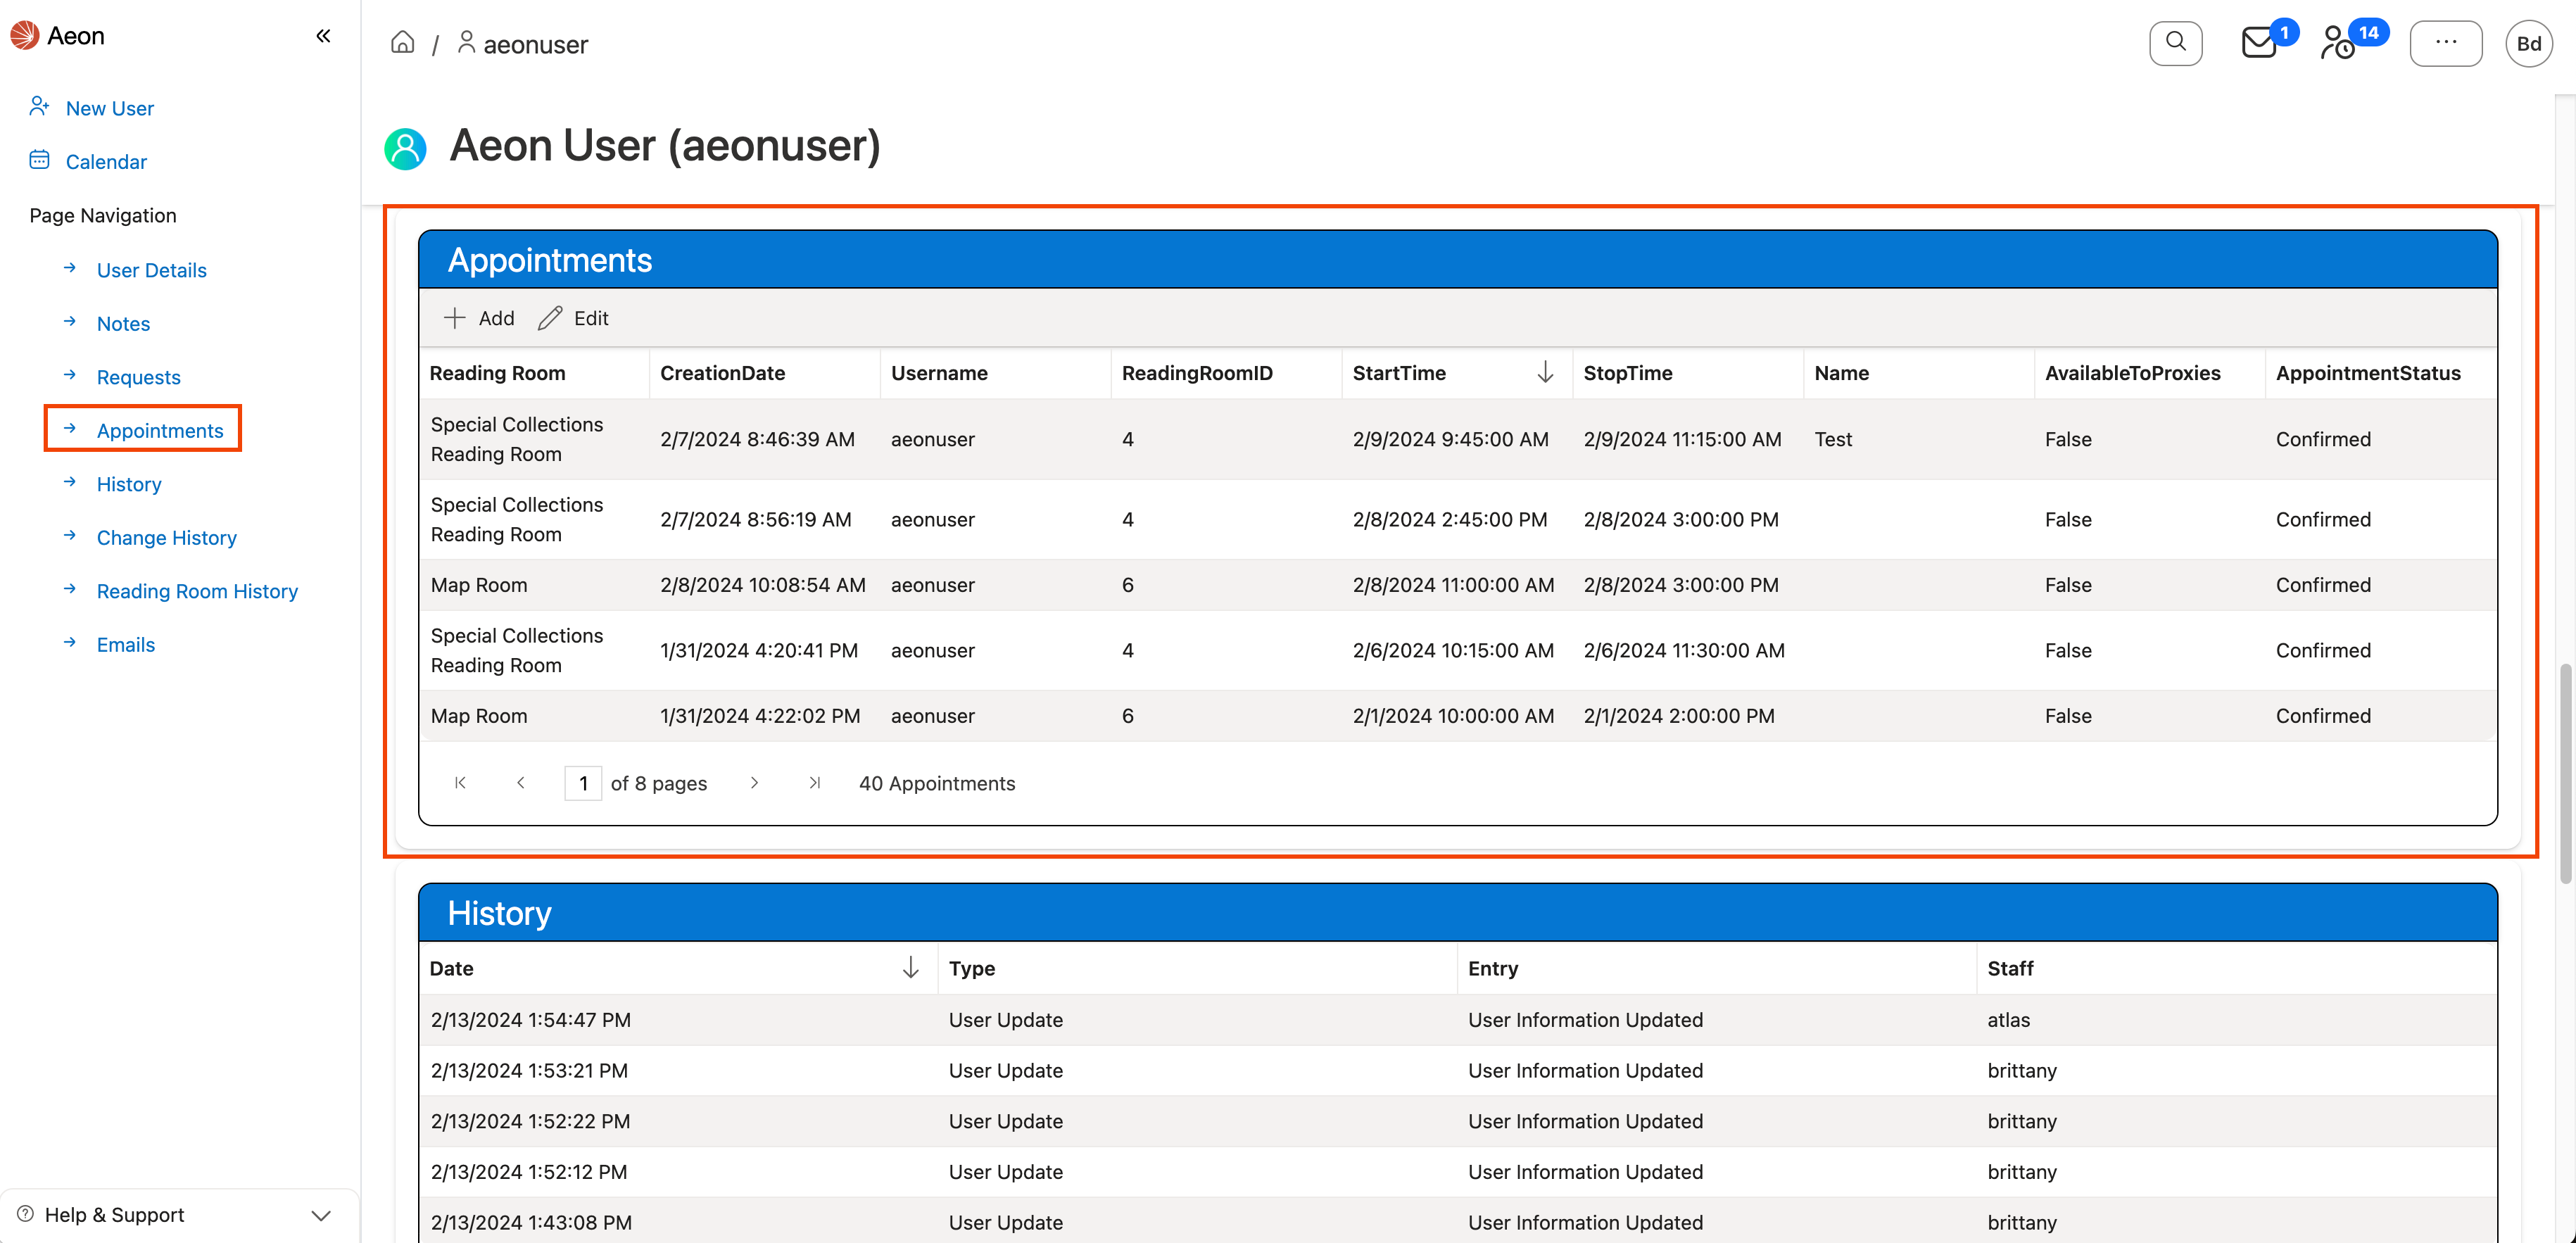
Task: Open the search panel
Action: coord(2175,43)
